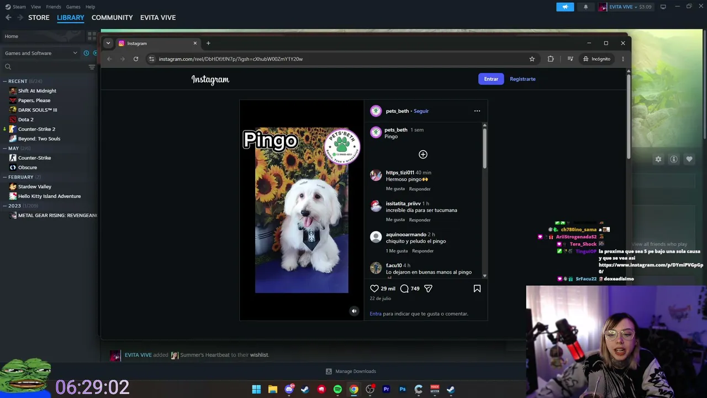Open Voicemeeter from the taskbar
The height and width of the screenshot is (398, 707).
(435, 389)
